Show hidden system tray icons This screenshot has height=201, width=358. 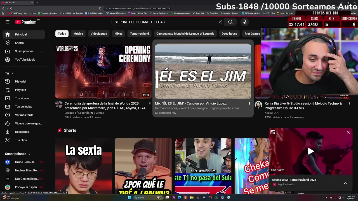point(326,198)
